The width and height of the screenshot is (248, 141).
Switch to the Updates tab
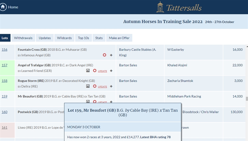(x=45, y=38)
